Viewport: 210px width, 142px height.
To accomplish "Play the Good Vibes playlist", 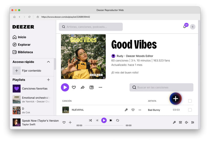I will coord(65,87).
